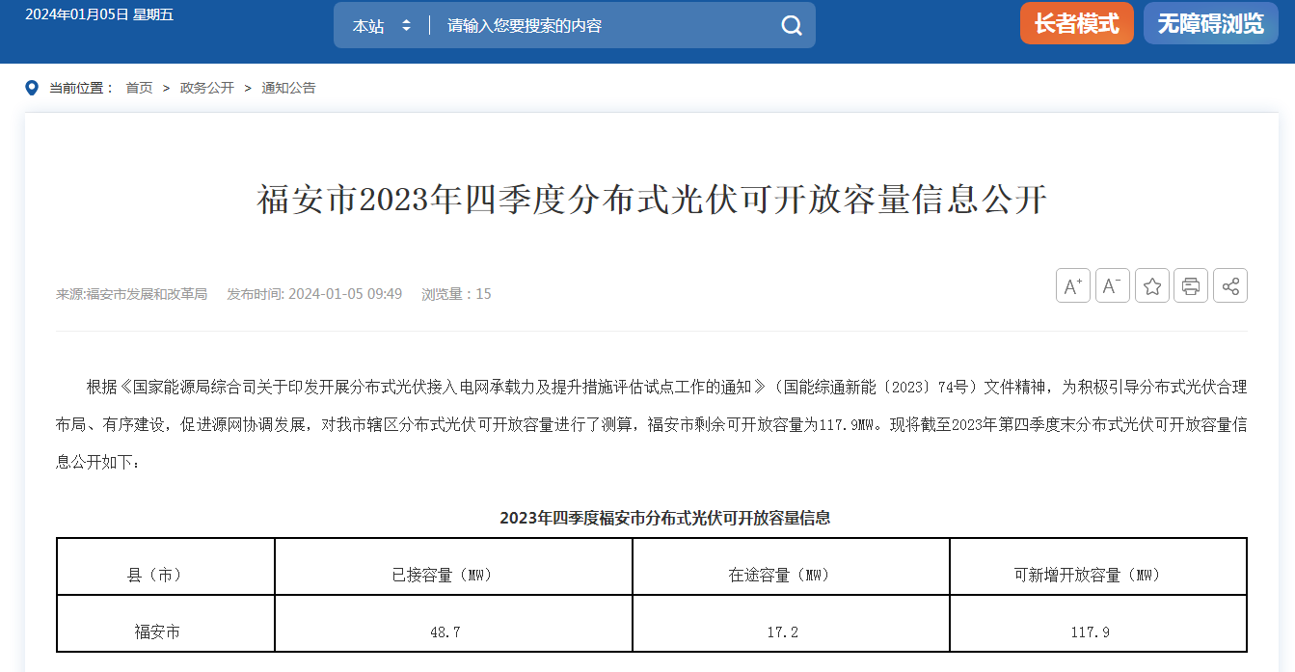Image resolution: width=1295 pixels, height=672 pixels.
Task: Go to 首页 breadcrumb link
Action: tap(139, 88)
